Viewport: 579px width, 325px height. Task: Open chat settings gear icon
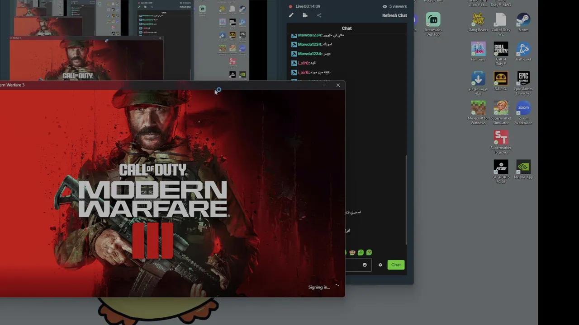point(380,265)
